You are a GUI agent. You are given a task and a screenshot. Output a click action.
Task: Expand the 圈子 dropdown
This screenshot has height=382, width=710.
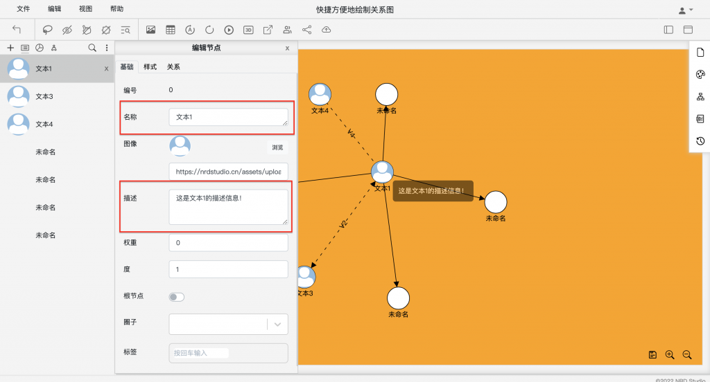[x=277, y=324]
